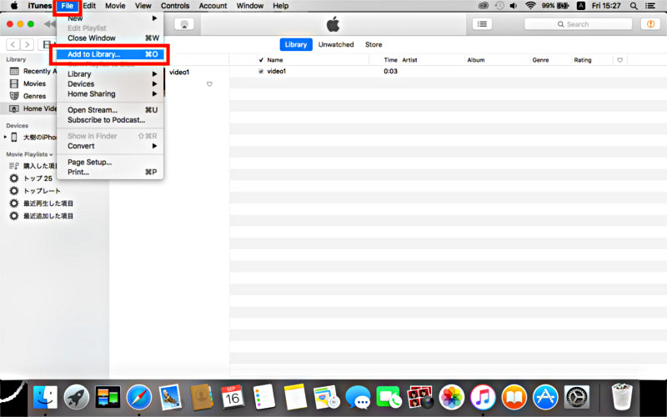Click the AirPlay icon in toolbar
Viewport: 667px width, 417px height.
coord(185,24)
